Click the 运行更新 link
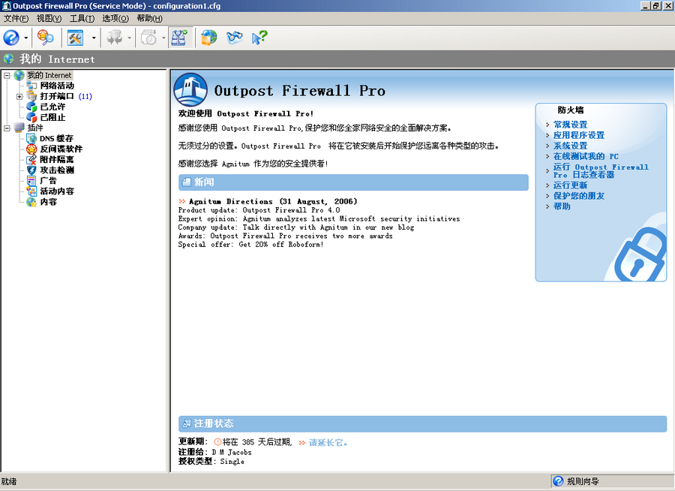675x491 pixels. click(x=571, y=185)
